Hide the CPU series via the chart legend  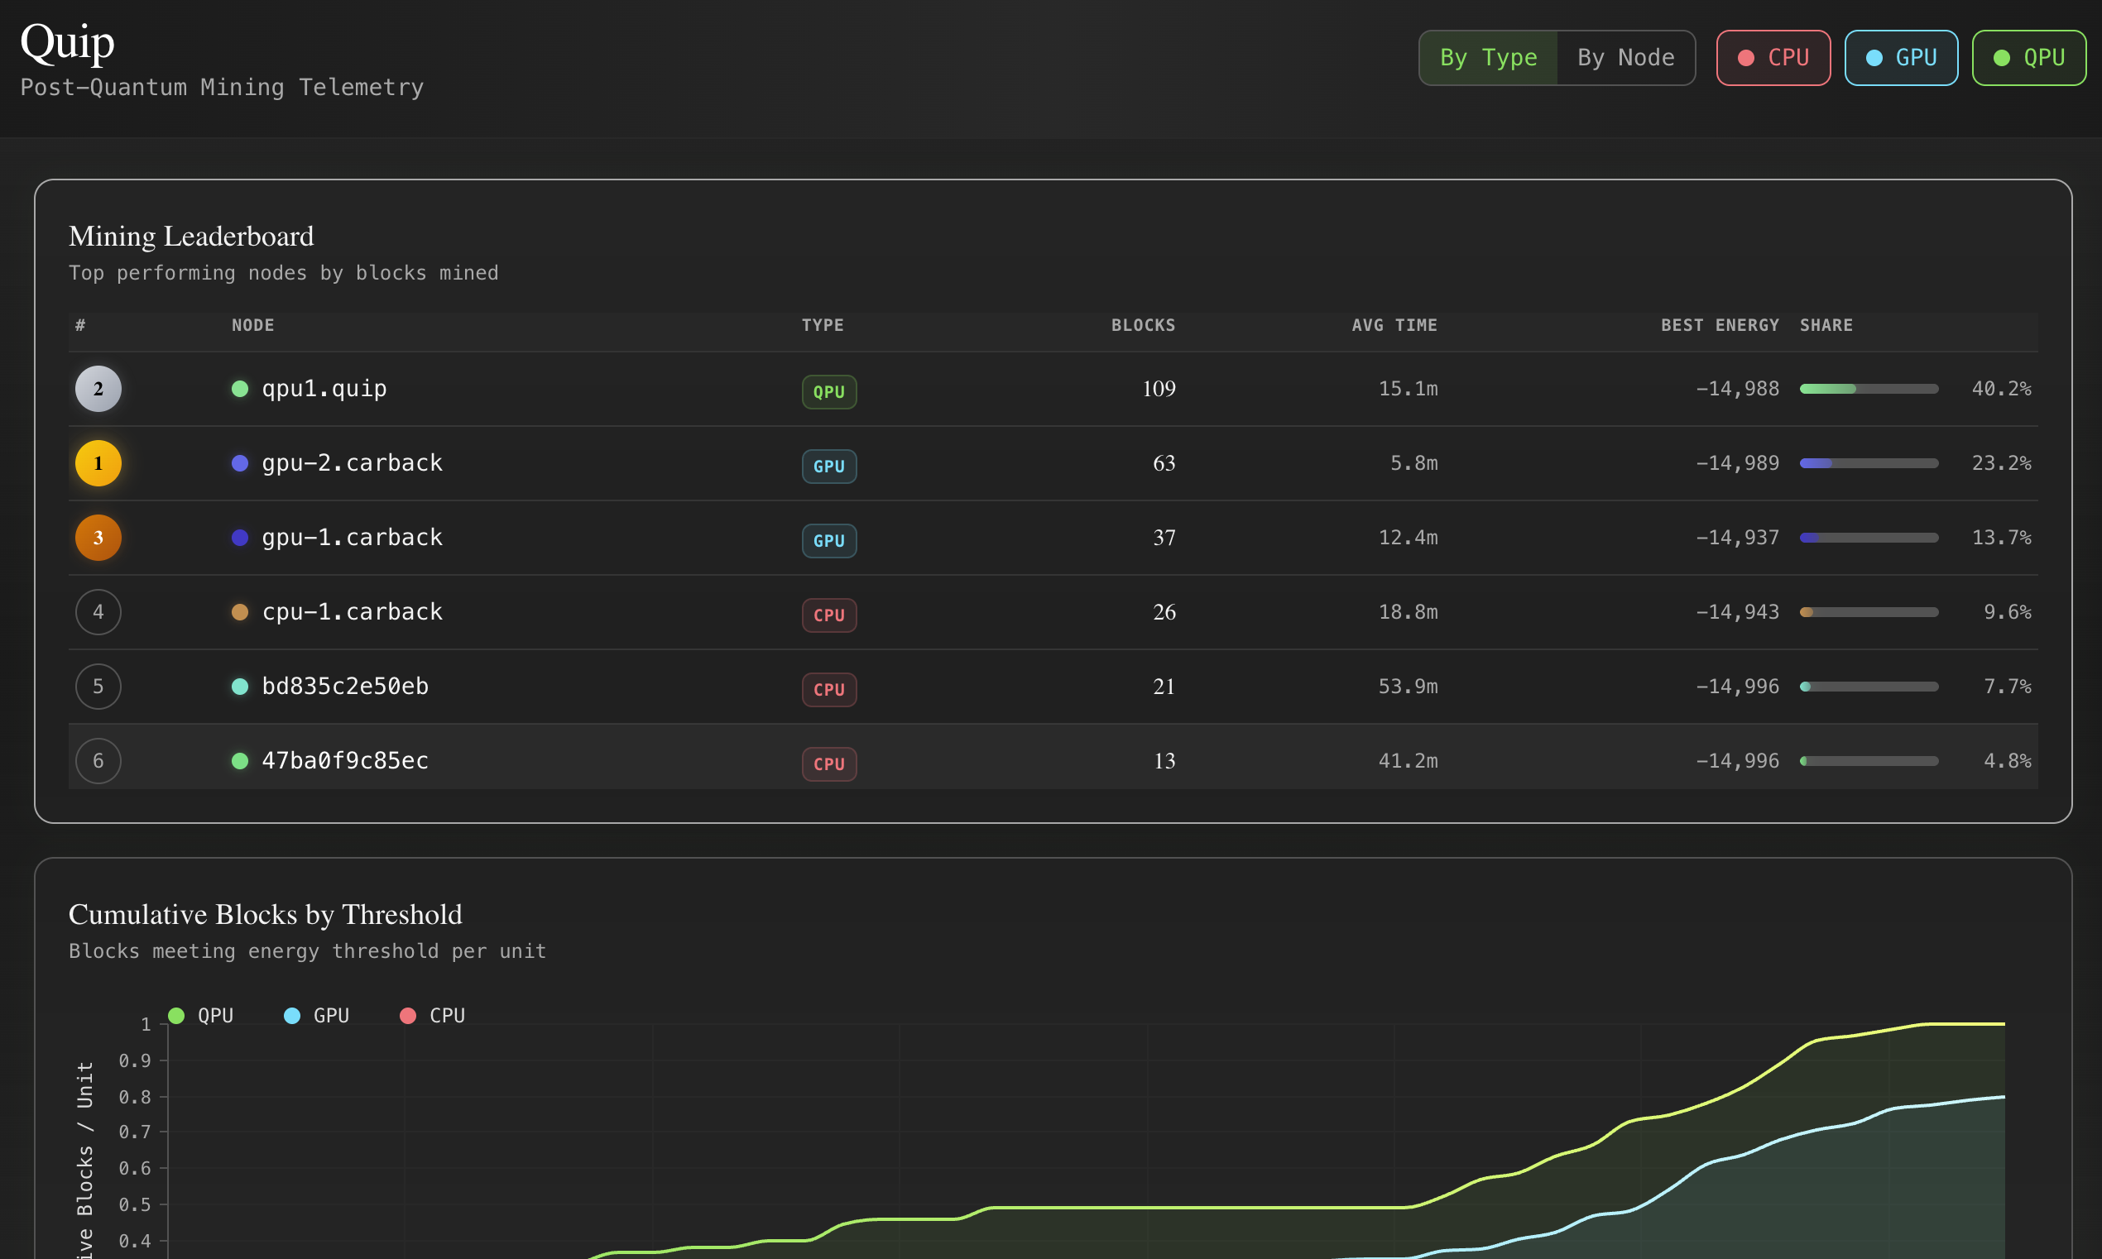tap(434, 1015)
